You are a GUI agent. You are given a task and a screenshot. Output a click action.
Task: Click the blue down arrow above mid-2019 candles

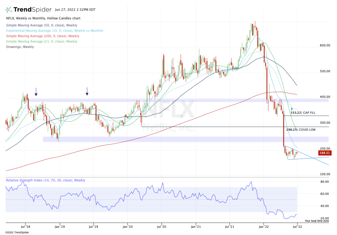pyautogui.click(x=87, y=91)
